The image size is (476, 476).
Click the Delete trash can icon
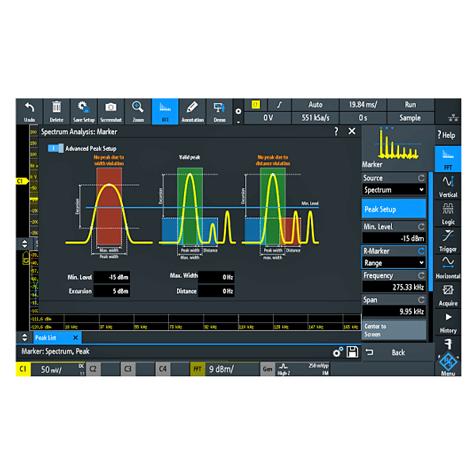(56, 108)
